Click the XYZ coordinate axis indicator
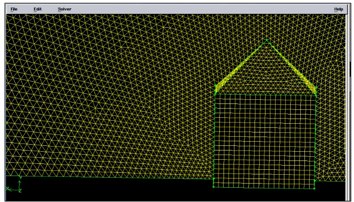 [14, 185]
